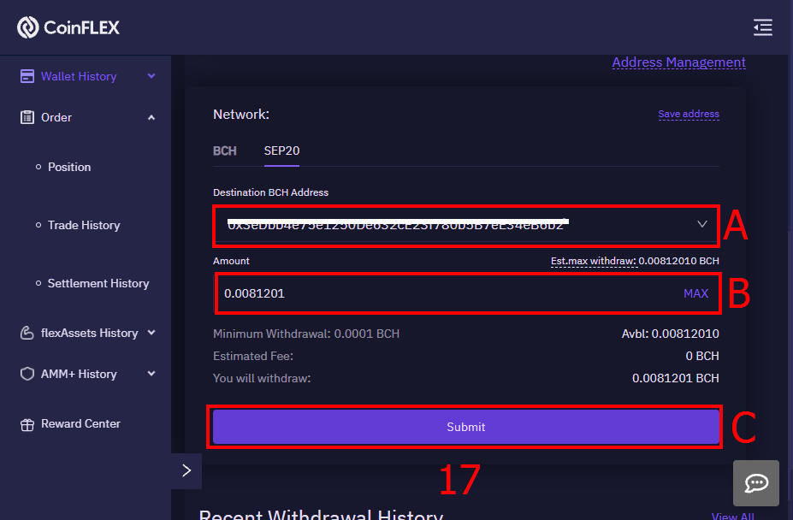The height and width of the screenshot is (520, 793).
Task: Focus the Amount input field
Action: (465, 293)
